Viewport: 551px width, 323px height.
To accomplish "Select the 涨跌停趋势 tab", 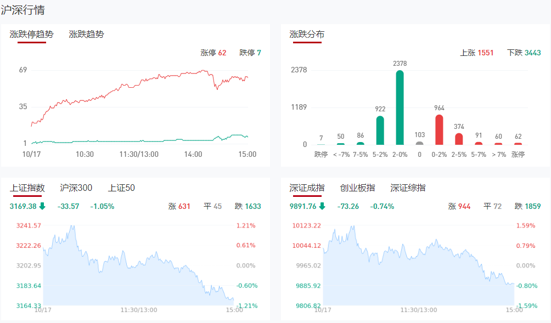I will (x=32, y=34).
